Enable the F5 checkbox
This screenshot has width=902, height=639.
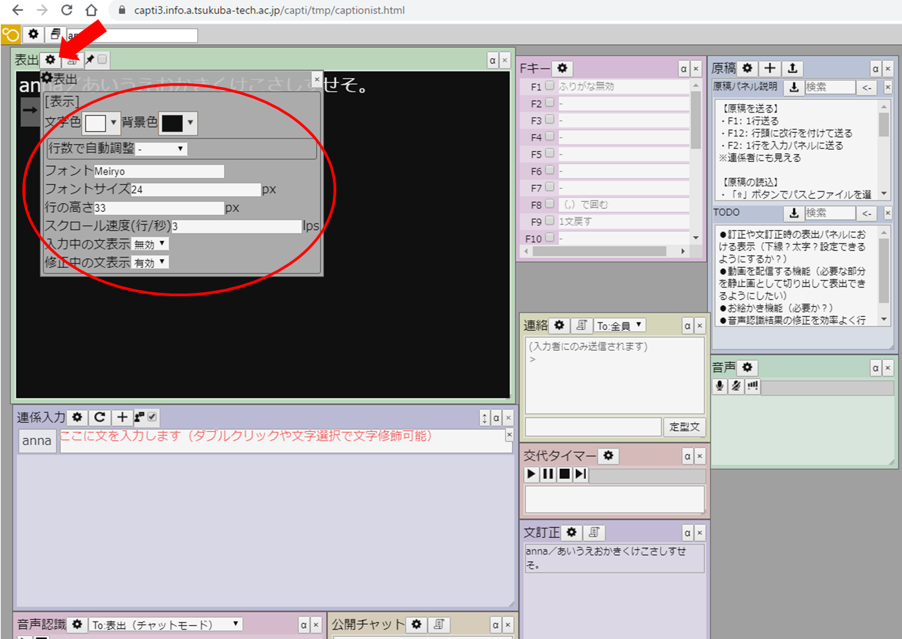pos(550,153)
